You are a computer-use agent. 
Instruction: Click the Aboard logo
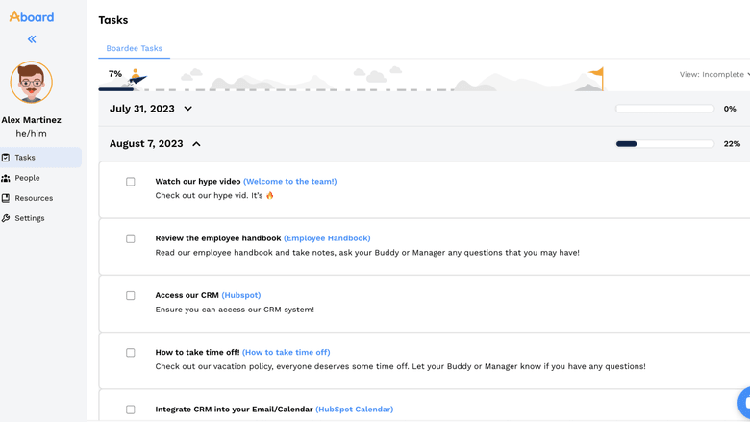[x=32, y=16]
